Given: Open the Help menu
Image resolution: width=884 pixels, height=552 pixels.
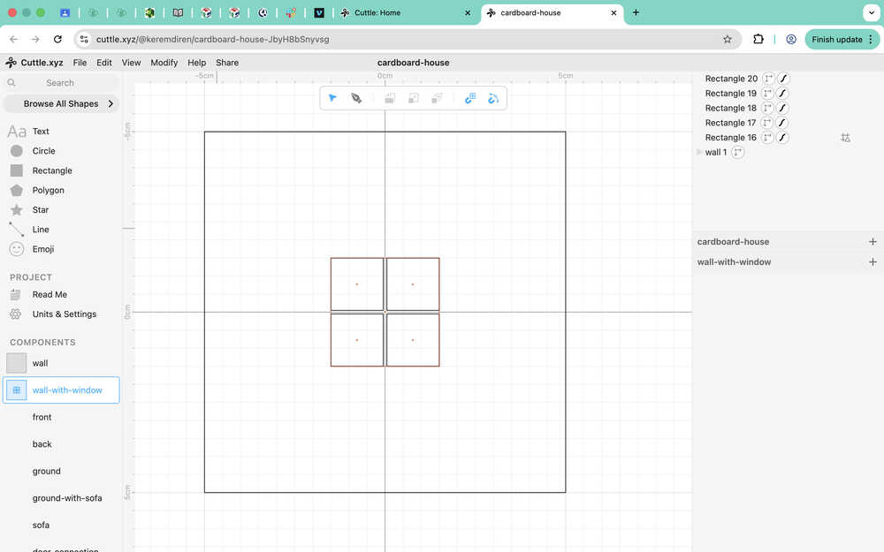Looking at the screenshot, I should [x=197, y=63].
